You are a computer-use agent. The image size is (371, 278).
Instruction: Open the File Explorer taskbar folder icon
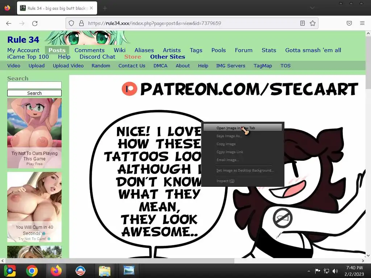(105, 271)
